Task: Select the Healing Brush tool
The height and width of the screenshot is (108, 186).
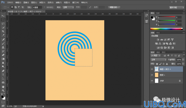Action: click(x=3, y=39)
